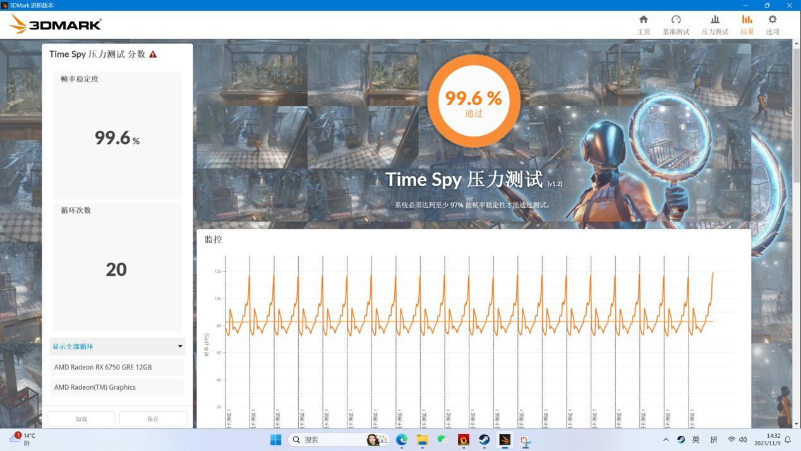Open the Snipping Tool taskbar icon
801x451 pixels.
(x=526, y=440)
